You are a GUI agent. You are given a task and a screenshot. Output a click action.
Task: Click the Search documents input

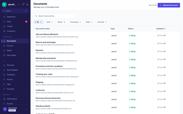coord(54,16)
